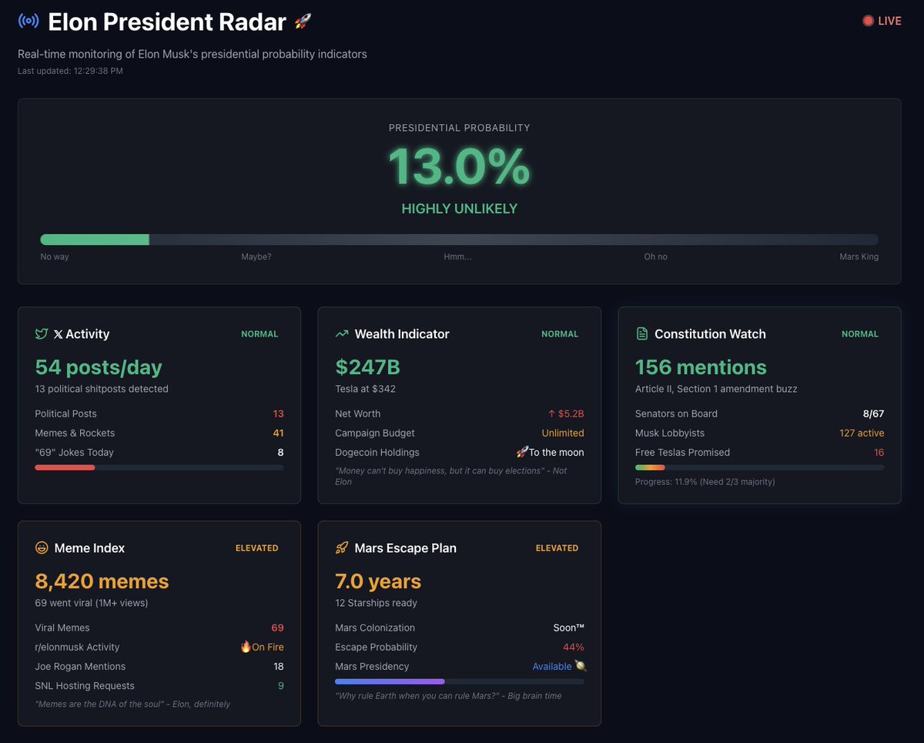Screen dimensions: 924x743
Task: Click the '8,420 memes' value
Action: (x=102, y=581)
